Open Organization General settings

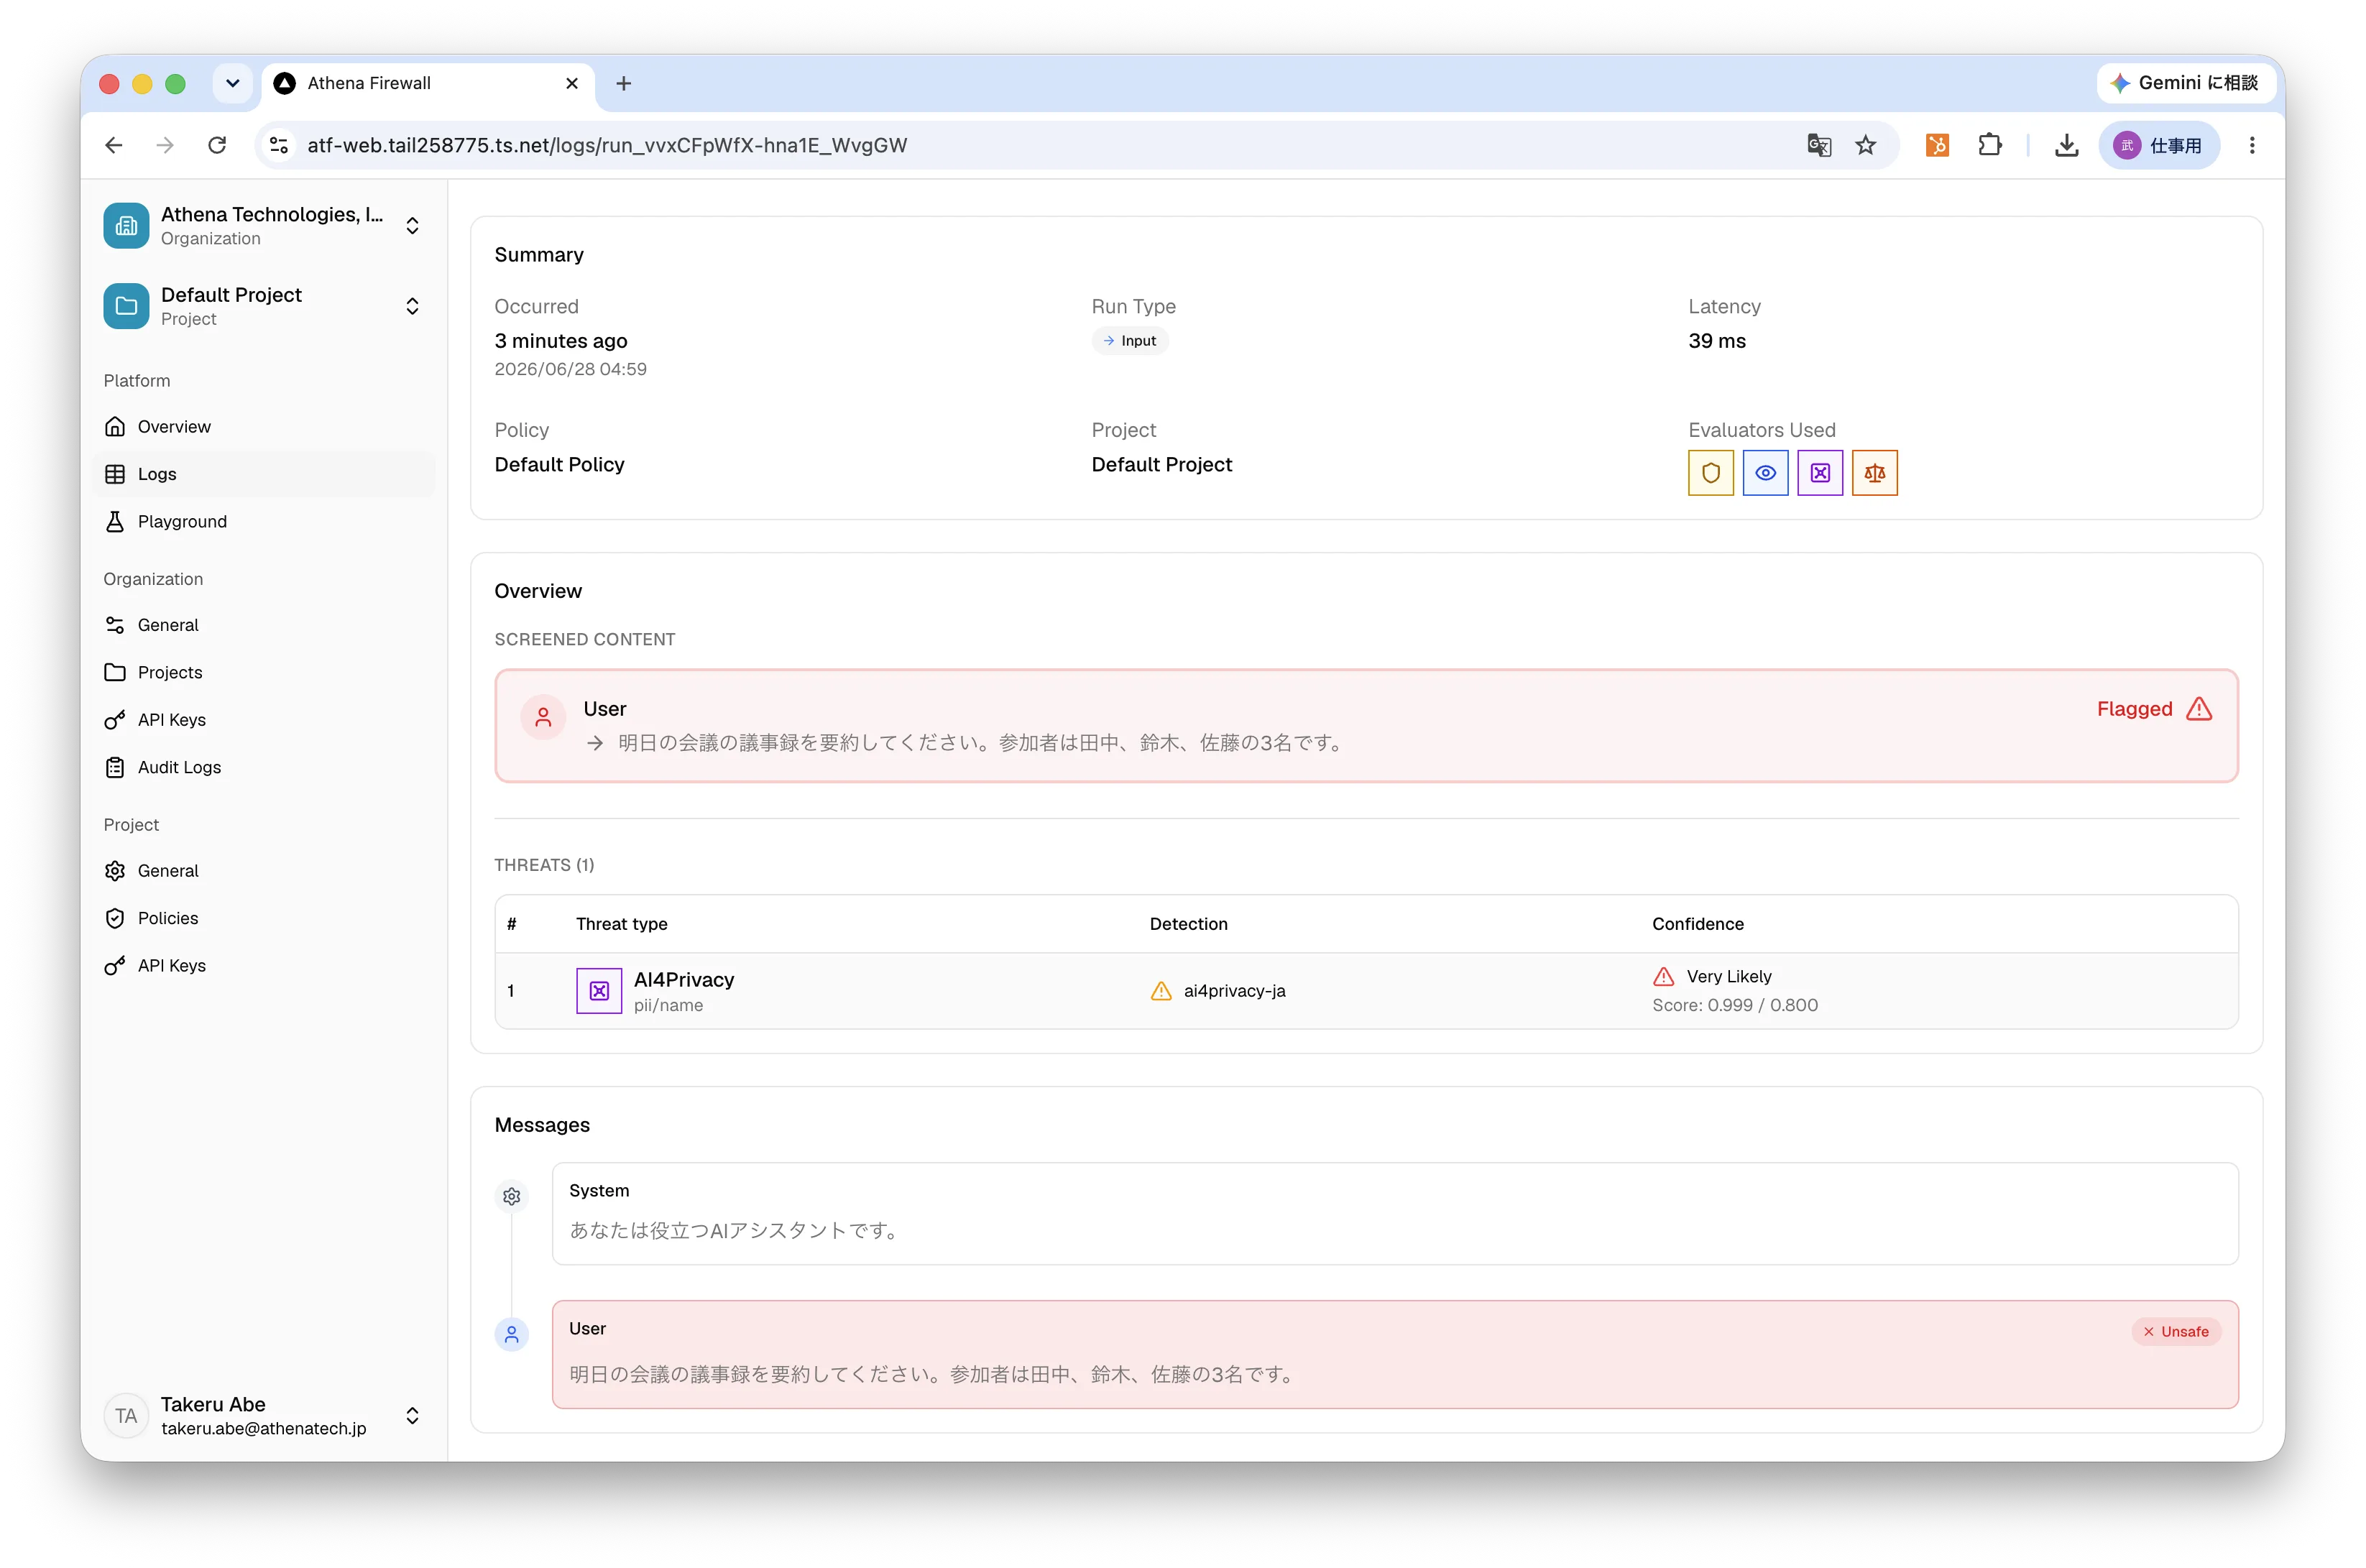[x=264, y=625]
